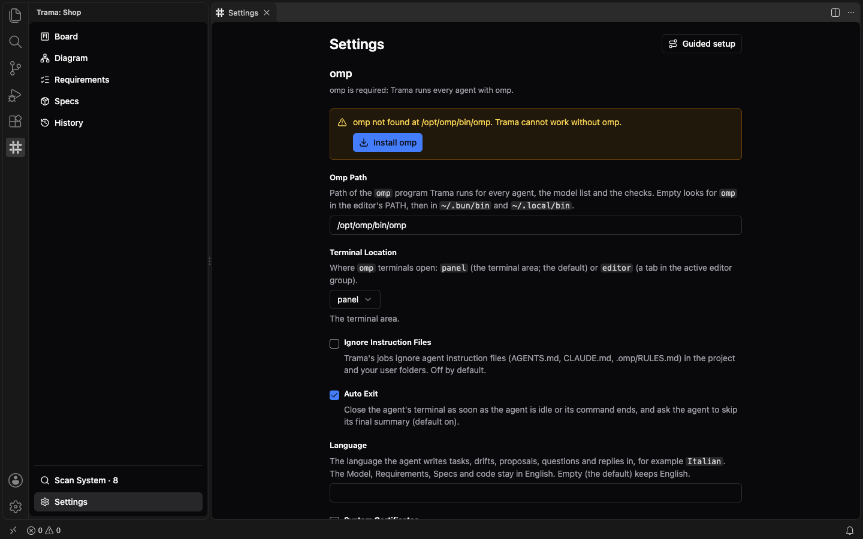Image resolution: width=863 pixels, height=539 pixels.
Task: Start the Guided setup
Action: click(702, 44)
